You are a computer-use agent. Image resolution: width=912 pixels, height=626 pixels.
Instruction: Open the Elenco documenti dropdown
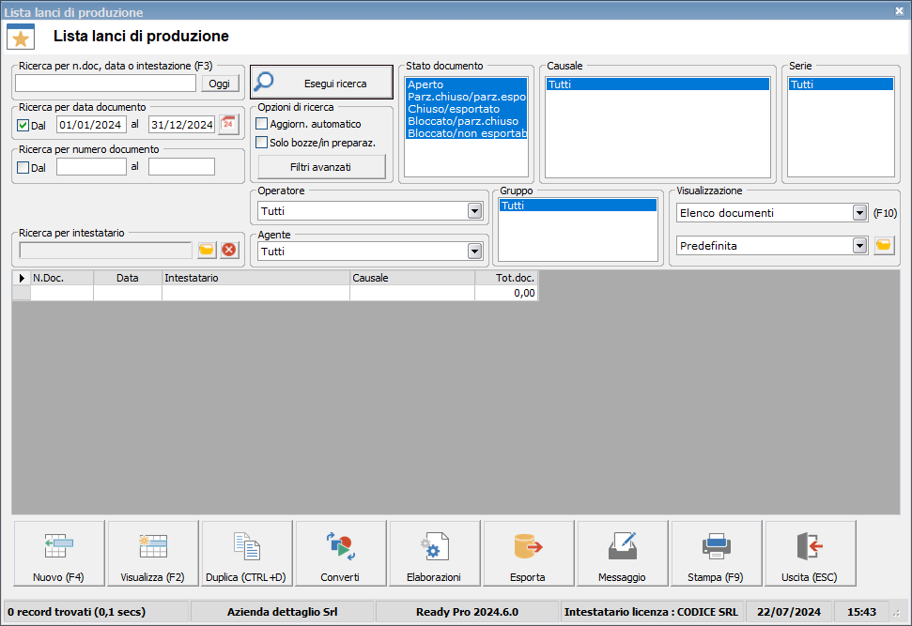click(x=859, y=213)
